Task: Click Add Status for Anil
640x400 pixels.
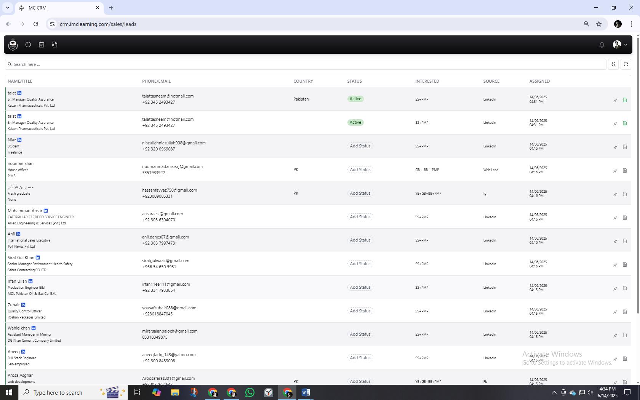Action: pos(360,240)
